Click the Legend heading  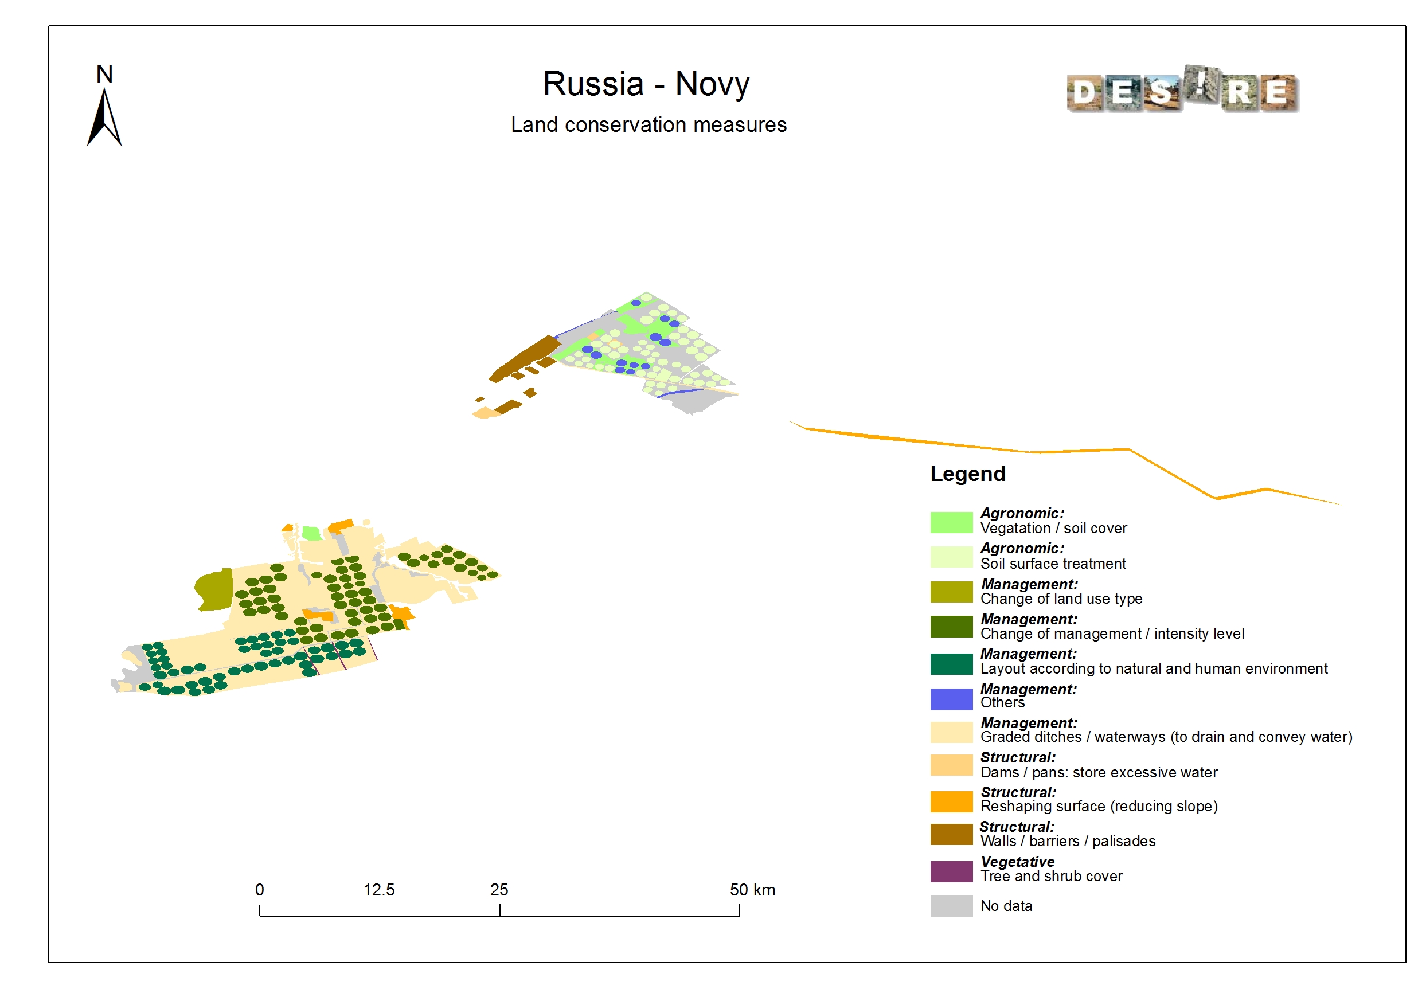(x=967, y=474)
